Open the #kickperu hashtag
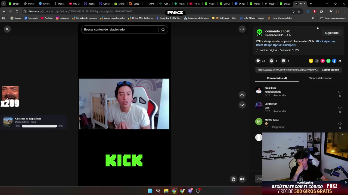Screen dimensions: 348x195 tap(289, 45)
